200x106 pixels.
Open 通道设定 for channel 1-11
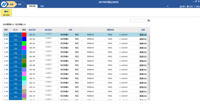[143, 78]
